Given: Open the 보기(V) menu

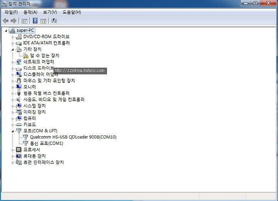Looking at the screenshot, I should pos(50,12).
